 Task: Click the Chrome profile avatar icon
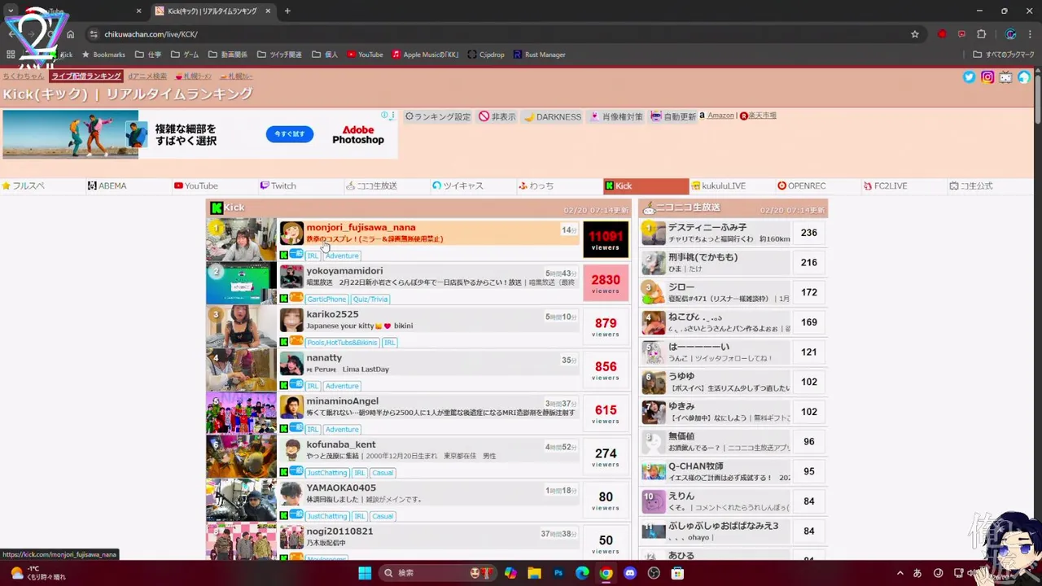point(1010,34)
